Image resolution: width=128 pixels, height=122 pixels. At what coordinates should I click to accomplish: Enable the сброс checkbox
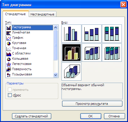10,95
